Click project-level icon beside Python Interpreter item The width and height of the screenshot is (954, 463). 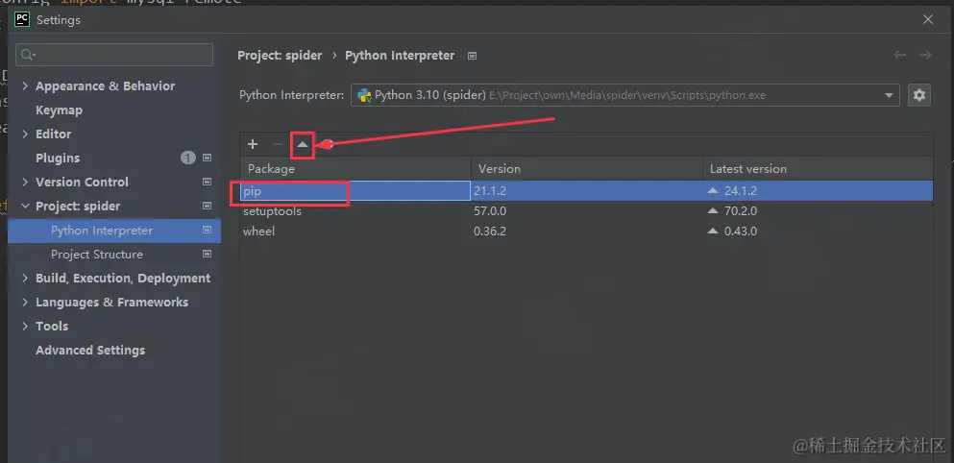click(207, 230)
